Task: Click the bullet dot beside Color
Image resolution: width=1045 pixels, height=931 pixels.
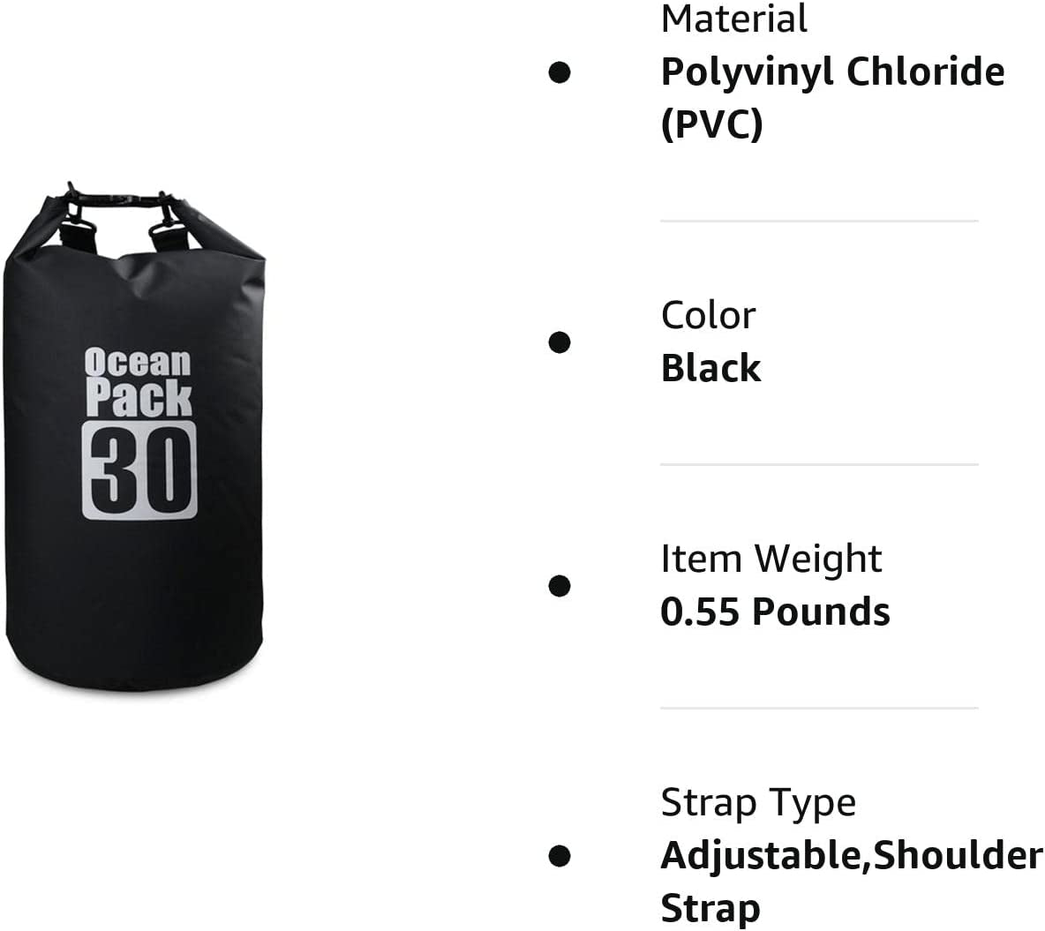Action: [559, 342]
